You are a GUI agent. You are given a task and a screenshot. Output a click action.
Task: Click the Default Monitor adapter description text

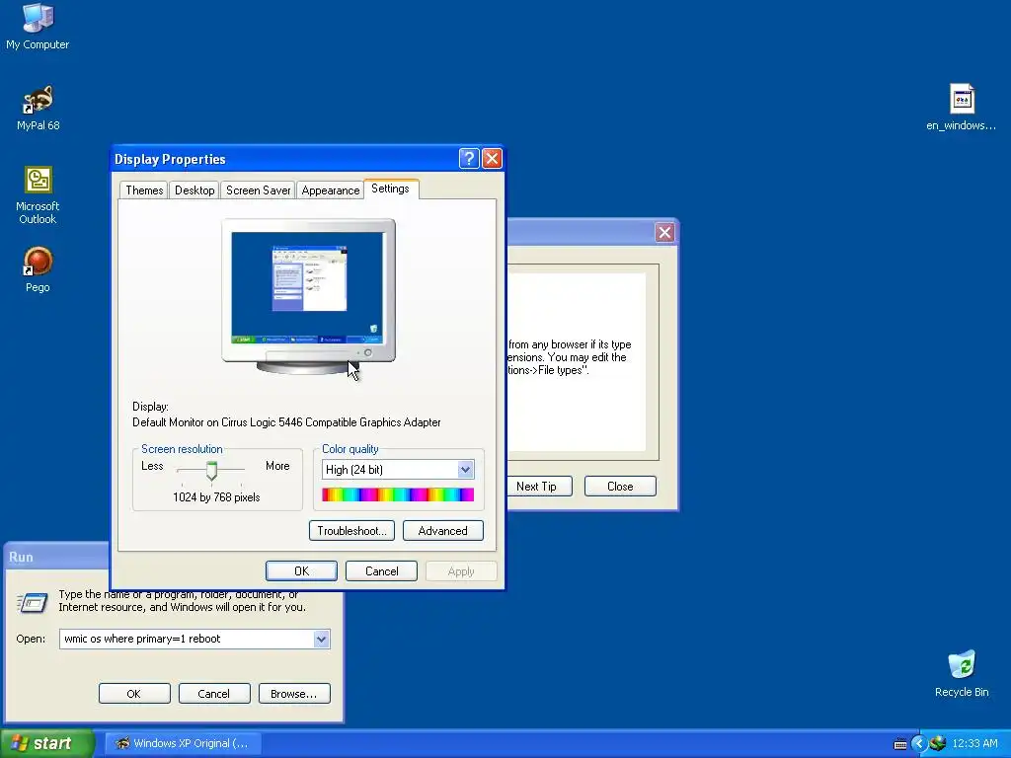point(286,422)
